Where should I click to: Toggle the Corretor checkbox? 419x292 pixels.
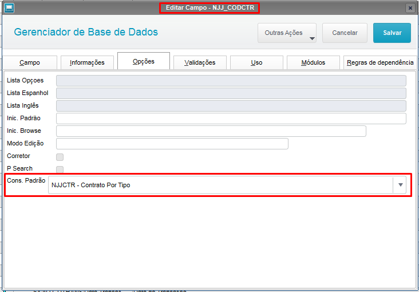click(60, 157)
